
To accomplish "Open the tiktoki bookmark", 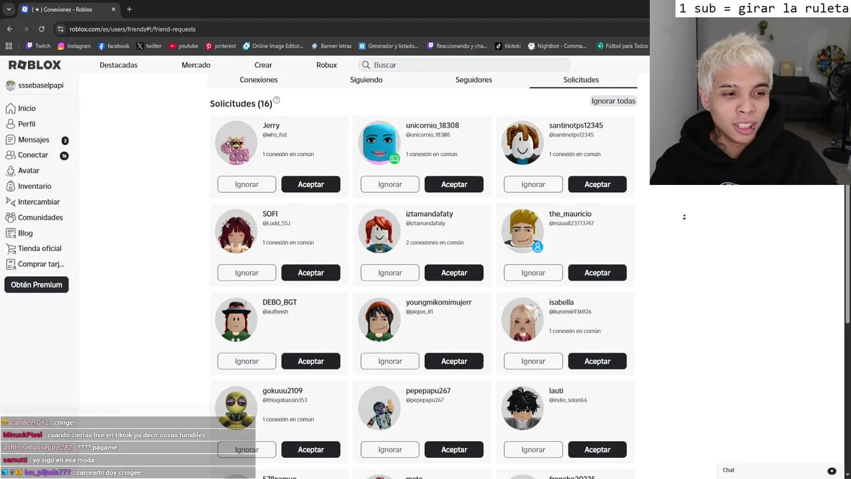I will click(508, 46).
